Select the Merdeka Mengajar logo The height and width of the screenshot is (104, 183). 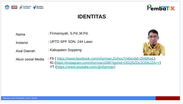pyautogui.click(x=38, y=7)
